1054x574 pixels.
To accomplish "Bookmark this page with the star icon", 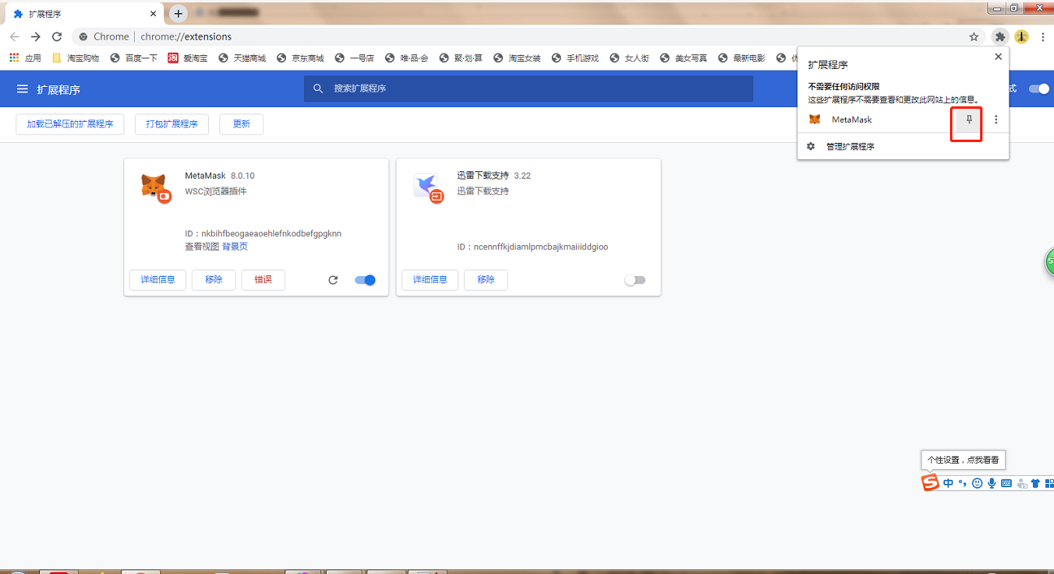I will (974, 37).
